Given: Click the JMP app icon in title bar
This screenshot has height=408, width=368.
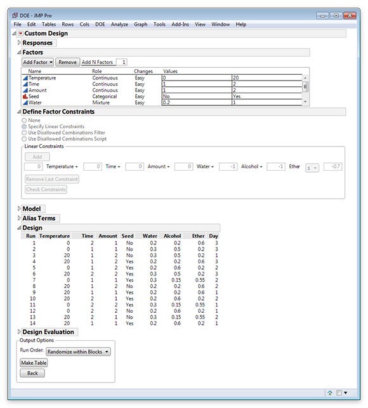Looking at the screenshot, I should tap(15, 16).
